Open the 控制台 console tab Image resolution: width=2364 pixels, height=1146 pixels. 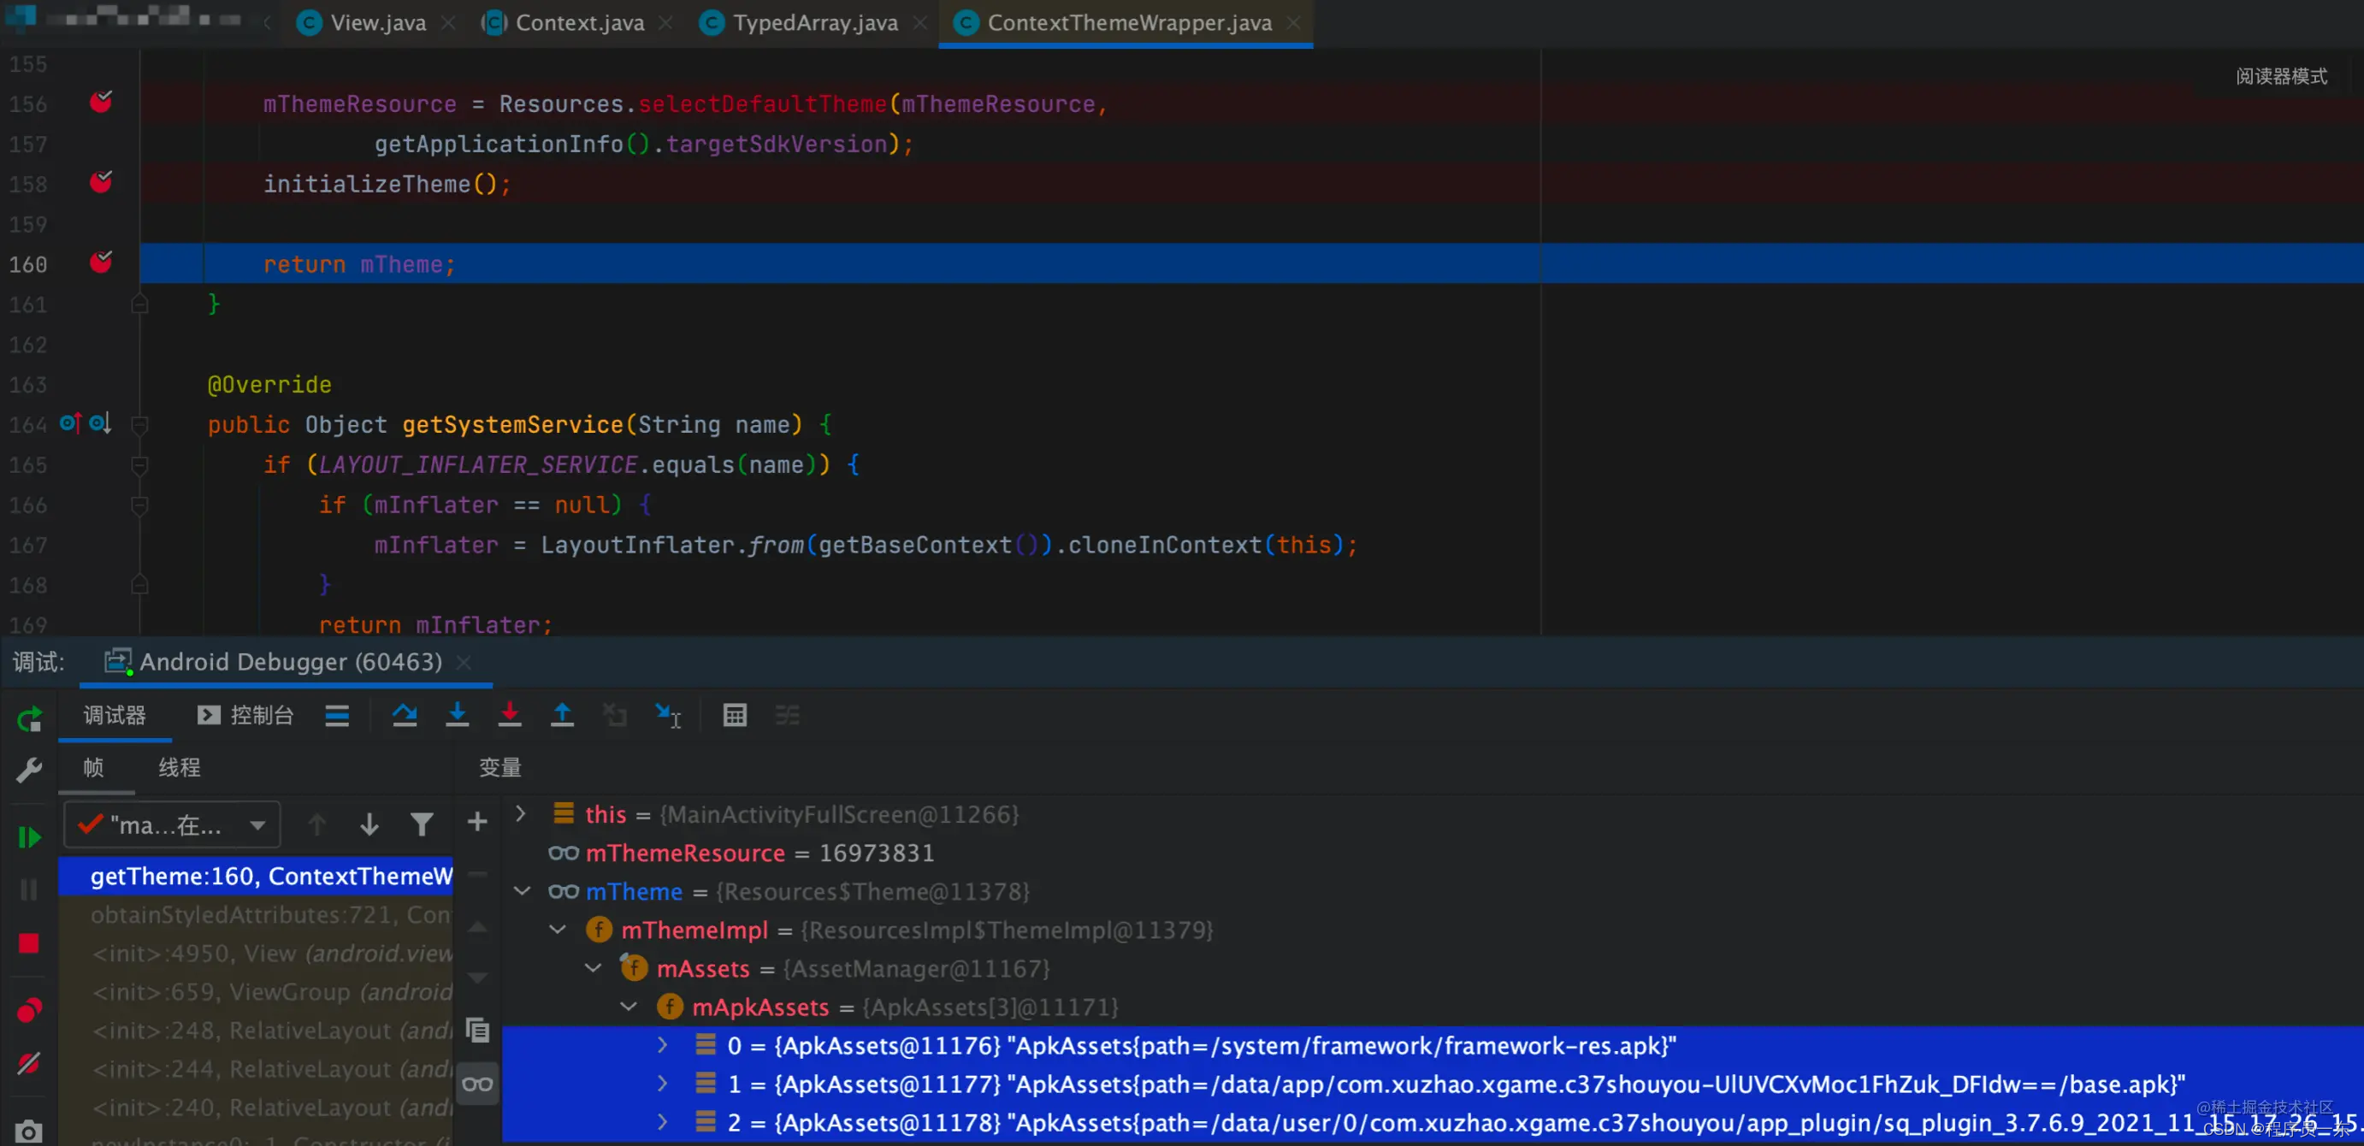[x=246, y=715]
